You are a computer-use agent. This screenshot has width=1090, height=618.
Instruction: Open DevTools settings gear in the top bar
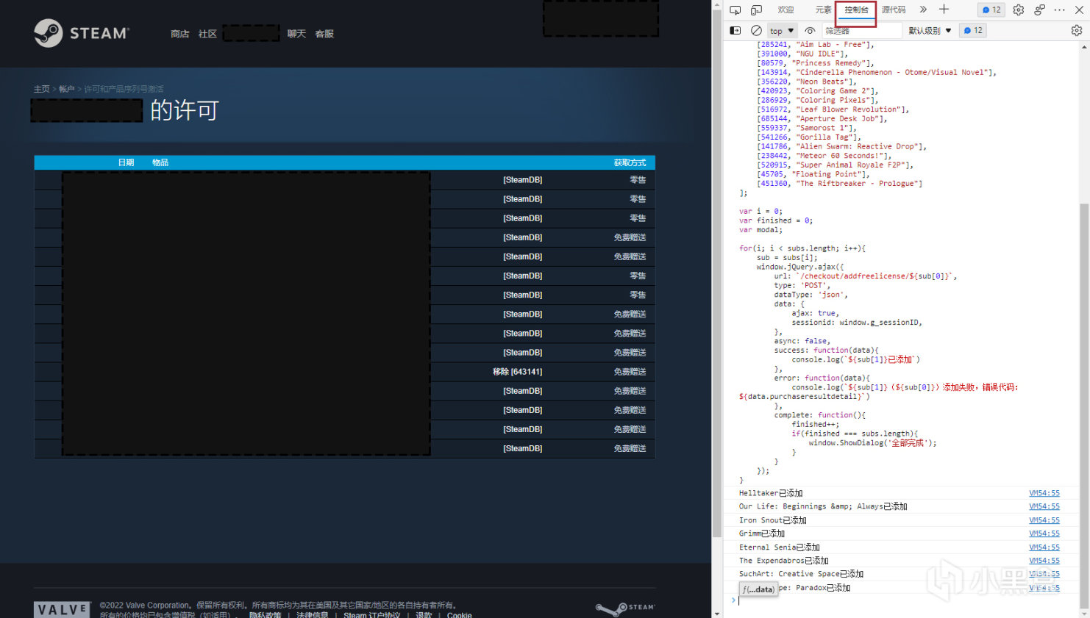point(1019,10)
